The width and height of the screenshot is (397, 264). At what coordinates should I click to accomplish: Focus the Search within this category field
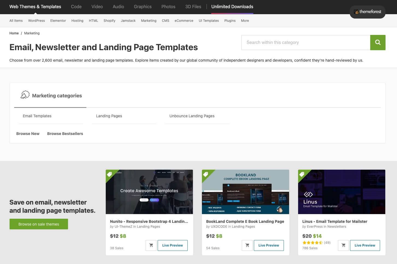click(x=305, y=43)
